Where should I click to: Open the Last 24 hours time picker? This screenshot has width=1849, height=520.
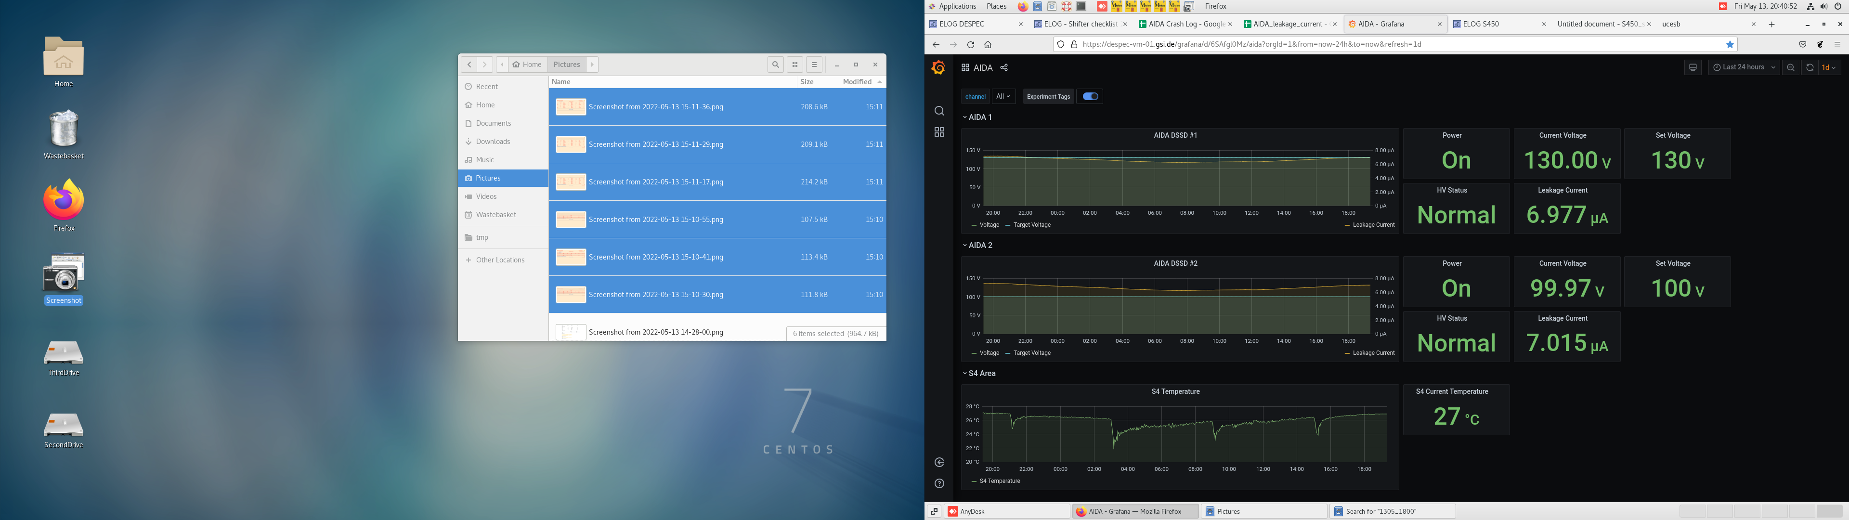pyautogui.click(x=1744, y=67)
